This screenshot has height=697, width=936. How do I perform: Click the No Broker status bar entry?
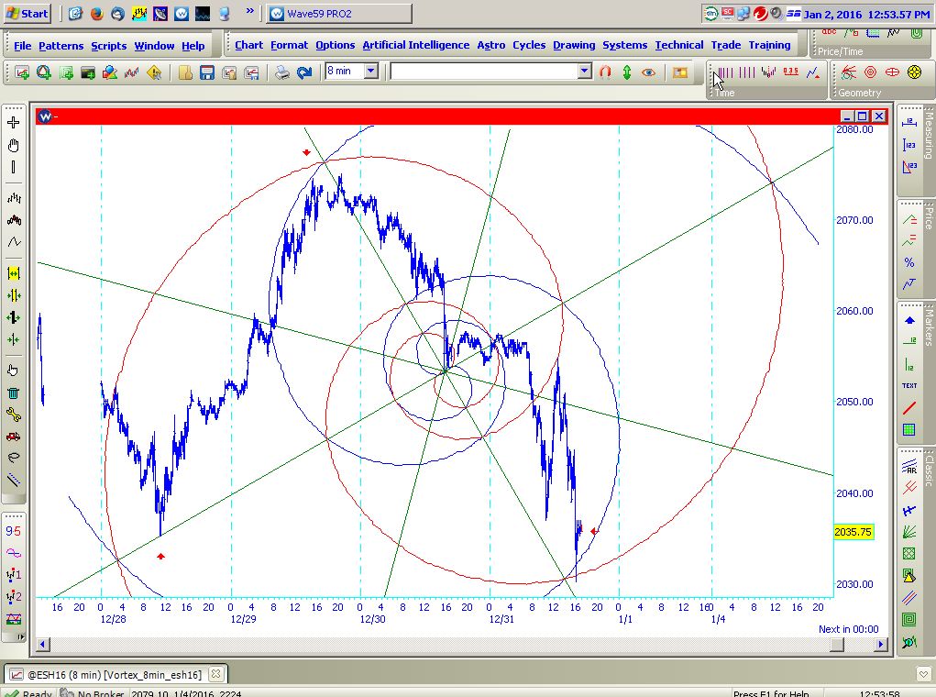tap(93, 692)
